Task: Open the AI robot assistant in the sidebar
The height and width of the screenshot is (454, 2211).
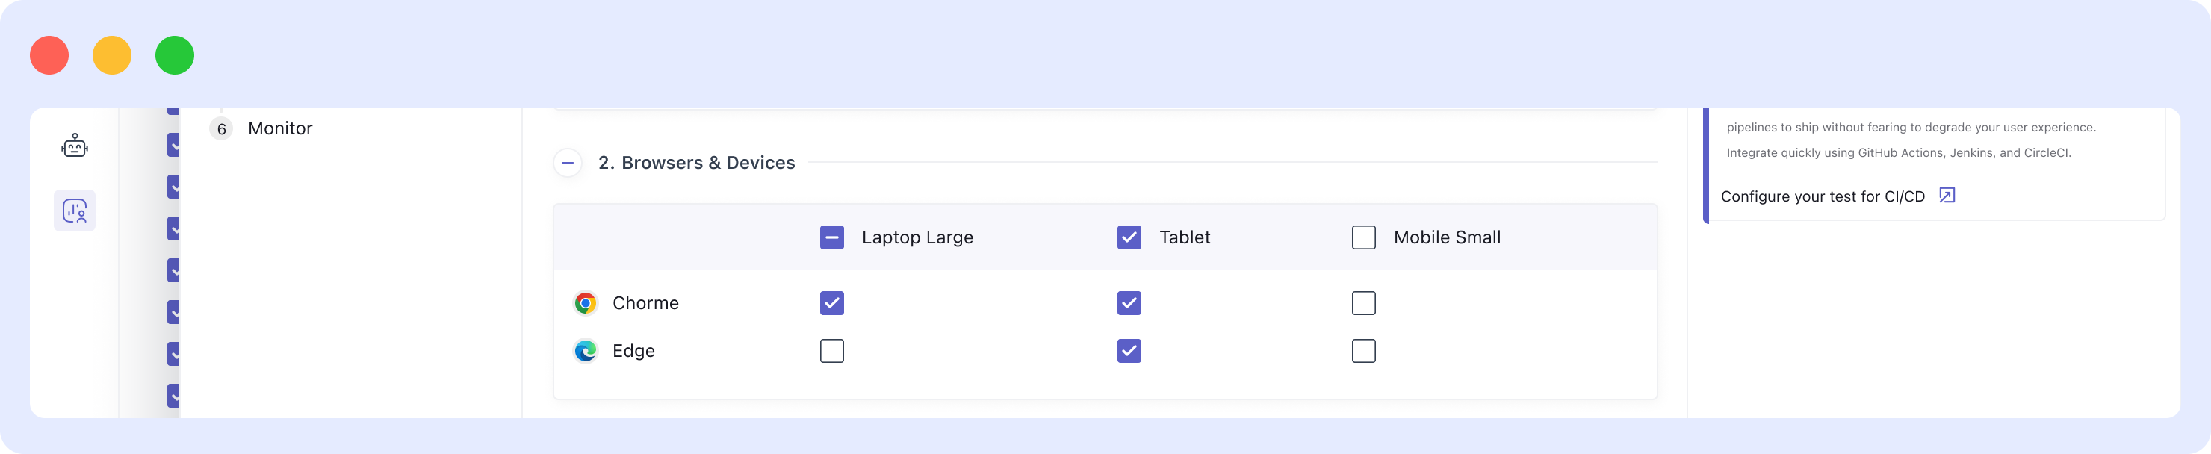Action: click(x=75, y=146)
